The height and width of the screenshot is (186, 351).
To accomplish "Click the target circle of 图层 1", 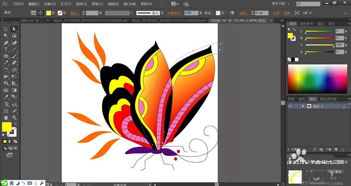I will point(343,106).
